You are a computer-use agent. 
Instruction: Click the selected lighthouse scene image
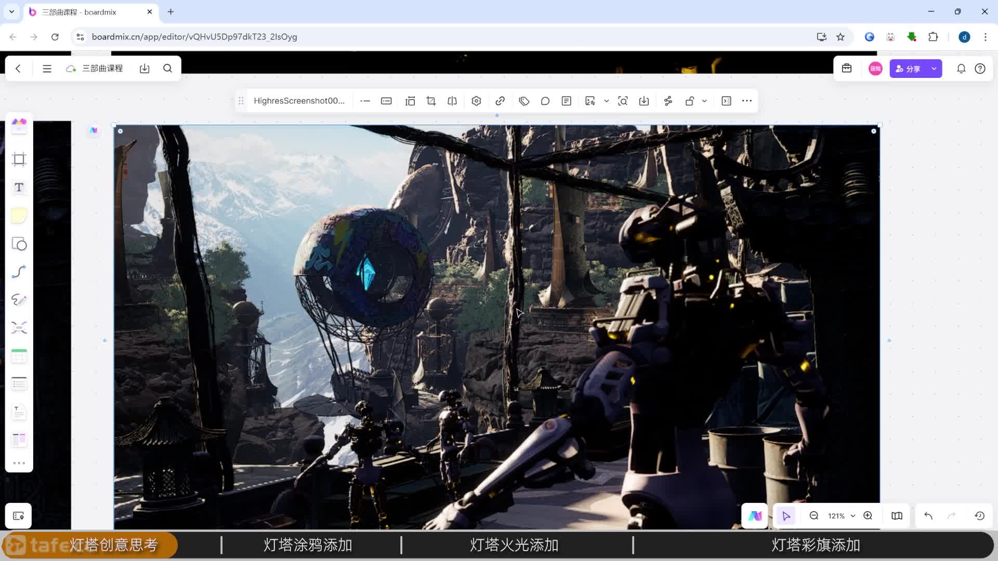point(497,327)
